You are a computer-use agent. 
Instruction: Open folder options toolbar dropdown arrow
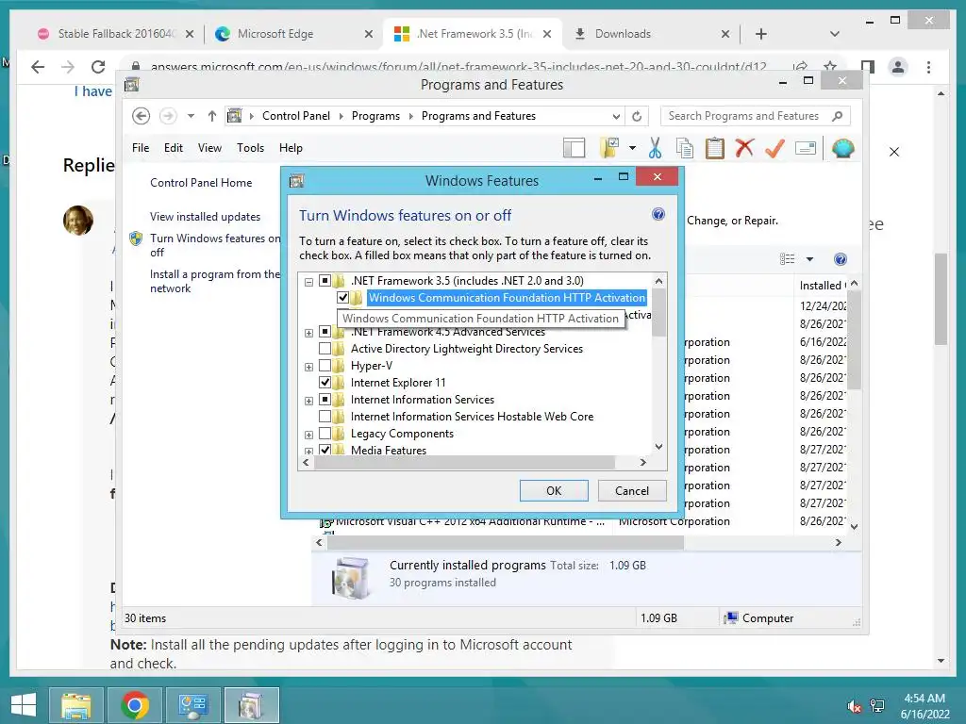point(632,148)
